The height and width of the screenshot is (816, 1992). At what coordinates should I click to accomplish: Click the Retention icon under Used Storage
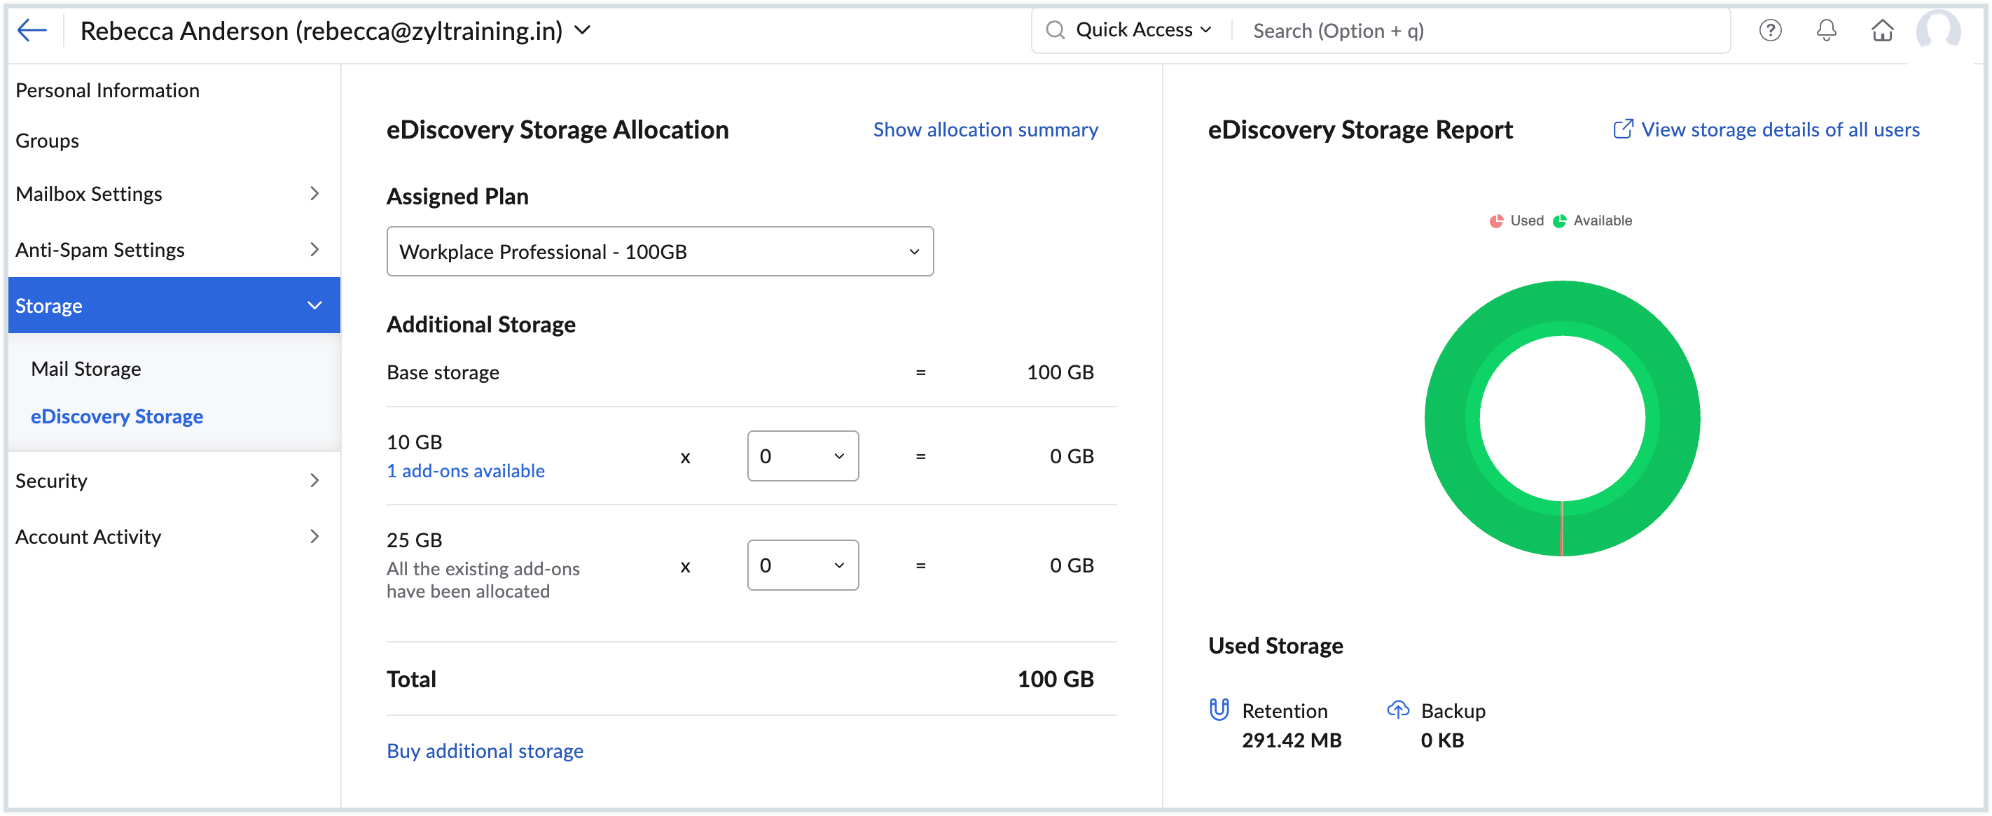click(1218, 710)
